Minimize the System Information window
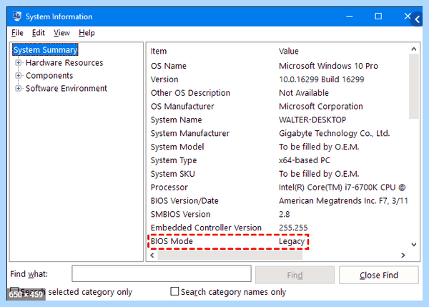 [350, 16]
